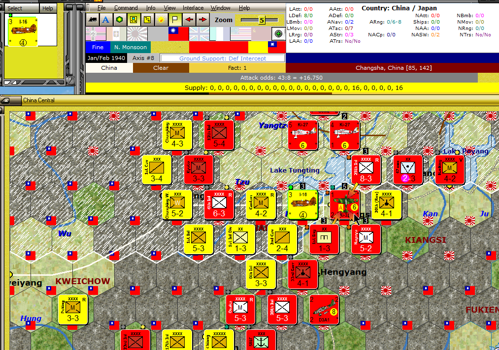Select the Chungking W. 5-2 unit
The height and width of the screenshot is (350, 499).
[x=177, y=205]
